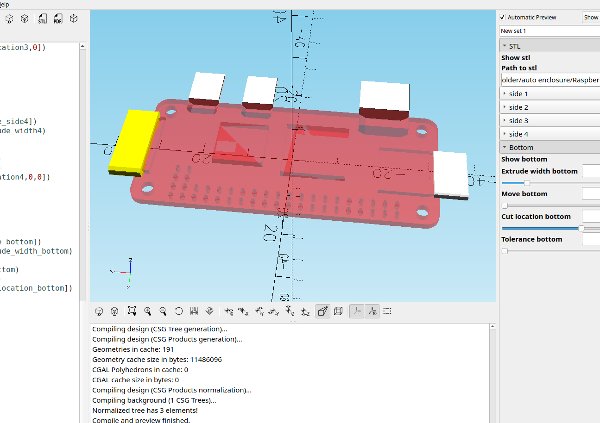The image size is (600, 423).
Task: Collapse the Bottom parameter group
Action: (521, 148)
